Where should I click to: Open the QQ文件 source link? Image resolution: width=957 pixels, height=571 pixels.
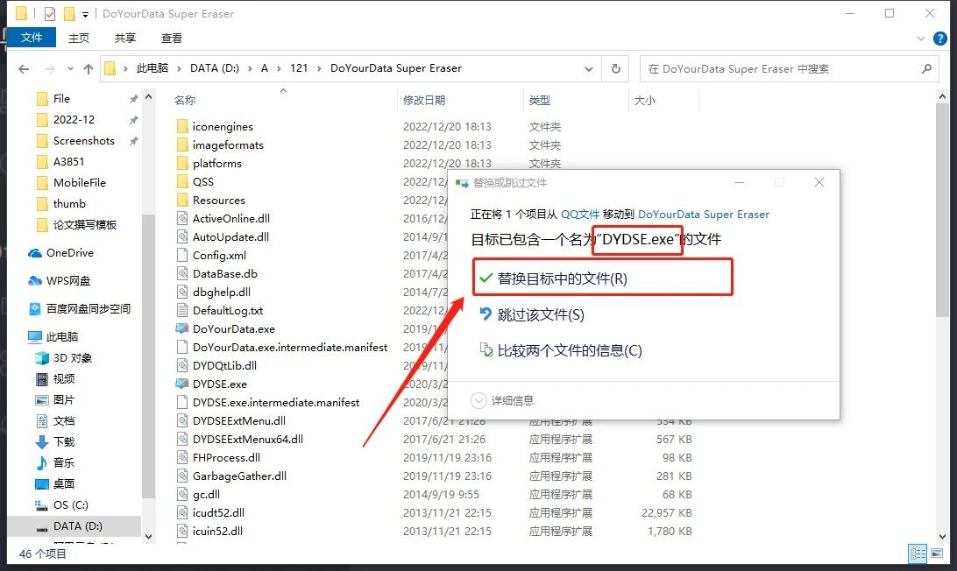coord(580,214)
